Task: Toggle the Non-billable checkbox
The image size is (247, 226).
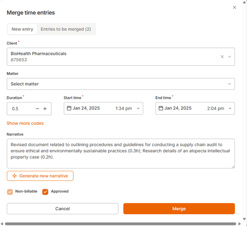Action: click(10, 192)
